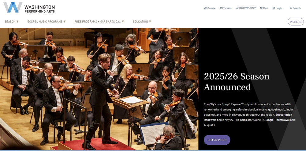Click the hamburger icon in More button

pos(300,22)
